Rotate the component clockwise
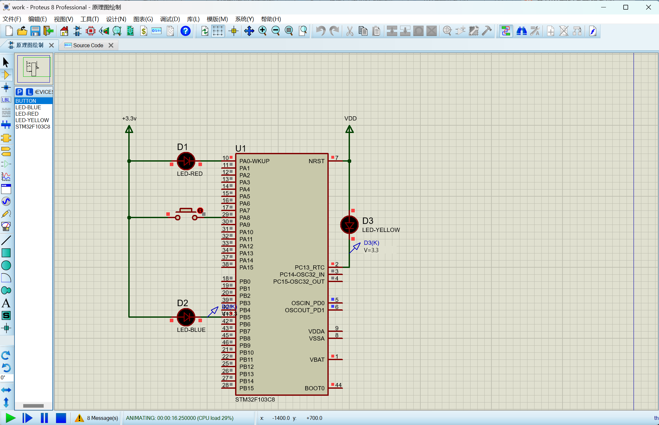 (x=6, y=355)
